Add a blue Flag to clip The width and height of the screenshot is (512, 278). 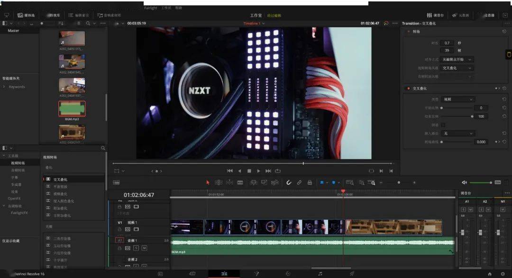321,182
